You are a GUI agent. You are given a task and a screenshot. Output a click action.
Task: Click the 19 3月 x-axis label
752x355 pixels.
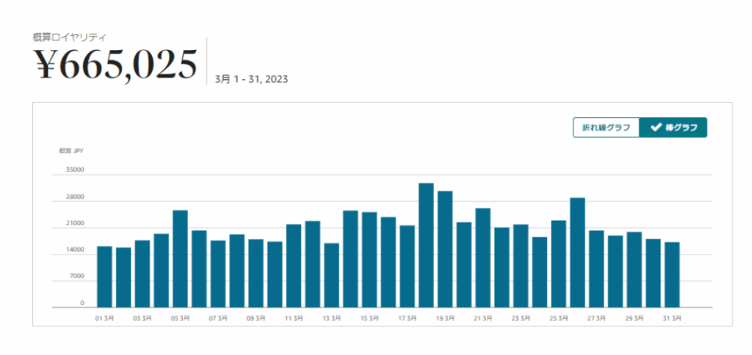pyautogui.click(x=445, y=318)
